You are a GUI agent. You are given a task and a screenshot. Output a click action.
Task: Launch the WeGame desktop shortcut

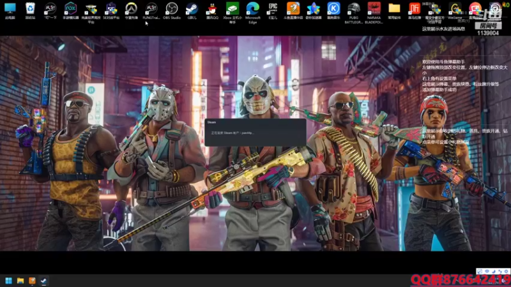pos(455,10)
